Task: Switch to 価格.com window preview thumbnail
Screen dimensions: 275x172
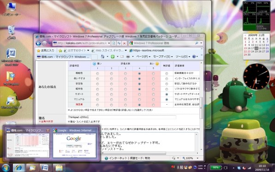Action: click(x=28, y=143)
